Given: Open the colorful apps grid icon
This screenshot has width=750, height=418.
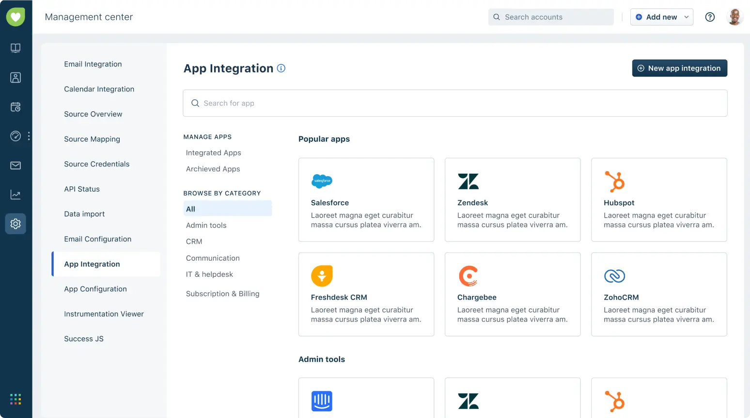Looking at the screenshot, I should pos(16,399).
